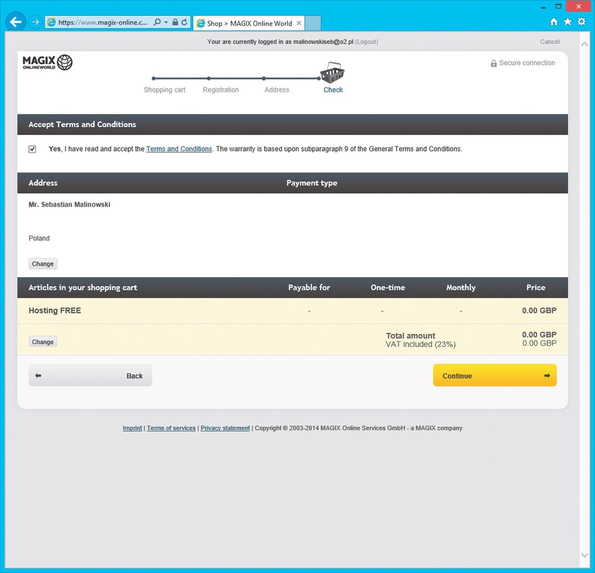595x573 pixels.
Task: Open the Imprint footer link
Action: (133, 428)
